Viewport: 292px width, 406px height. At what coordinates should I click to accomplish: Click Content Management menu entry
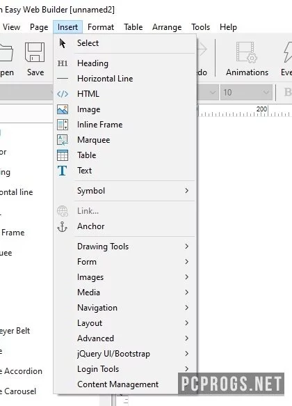[117, 384]
